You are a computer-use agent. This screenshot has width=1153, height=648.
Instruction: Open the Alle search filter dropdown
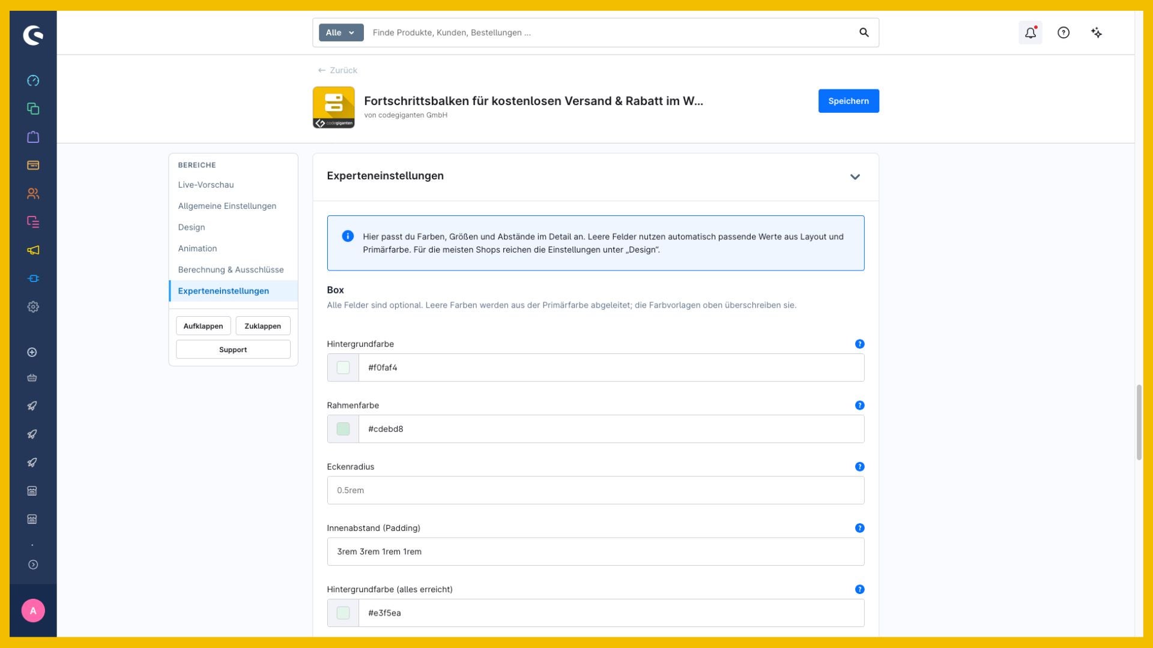pos(341,32)
